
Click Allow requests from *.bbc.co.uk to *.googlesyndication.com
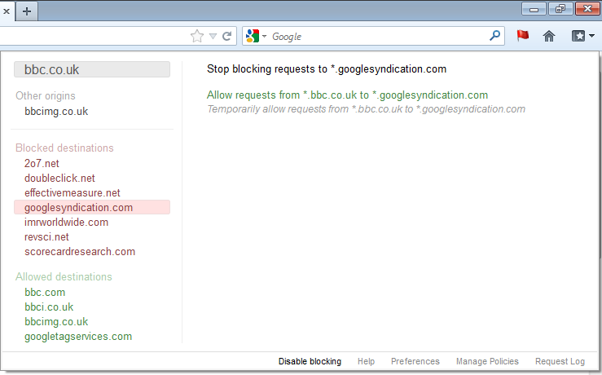(x=347, y=95)
